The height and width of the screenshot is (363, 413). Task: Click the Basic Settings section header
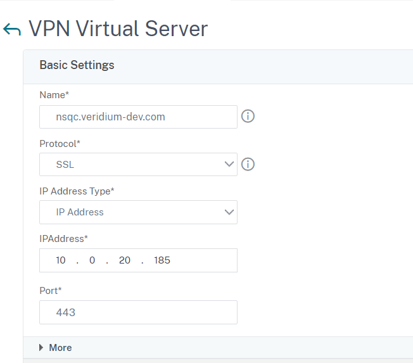(77, 65)
